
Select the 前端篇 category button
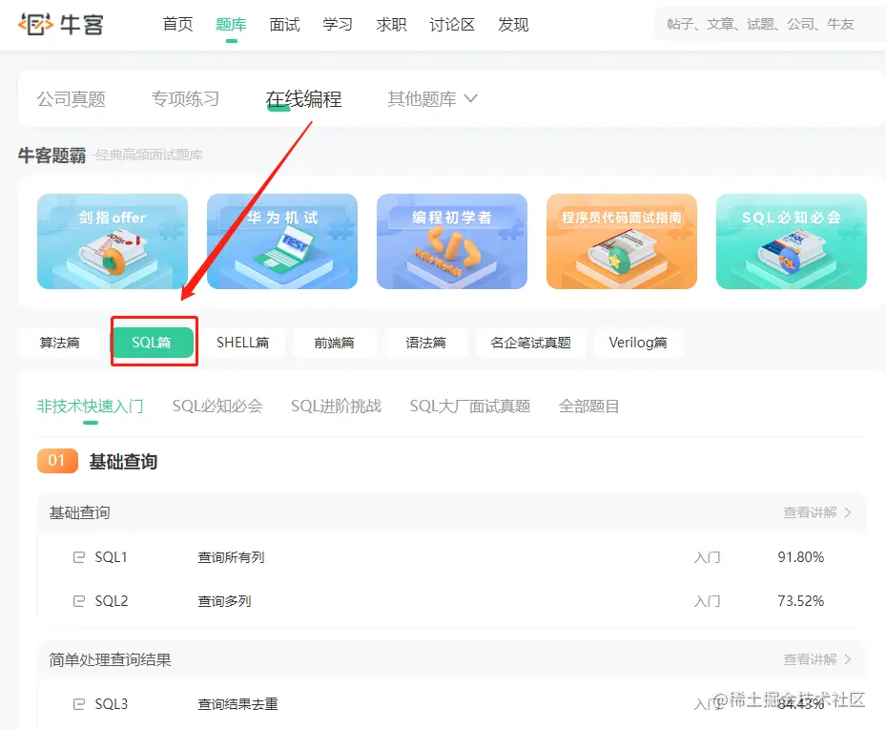click(x=334, y=343)
